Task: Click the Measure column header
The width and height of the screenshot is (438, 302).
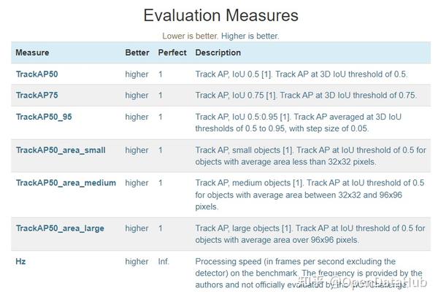Action: (x=32, y=53)
